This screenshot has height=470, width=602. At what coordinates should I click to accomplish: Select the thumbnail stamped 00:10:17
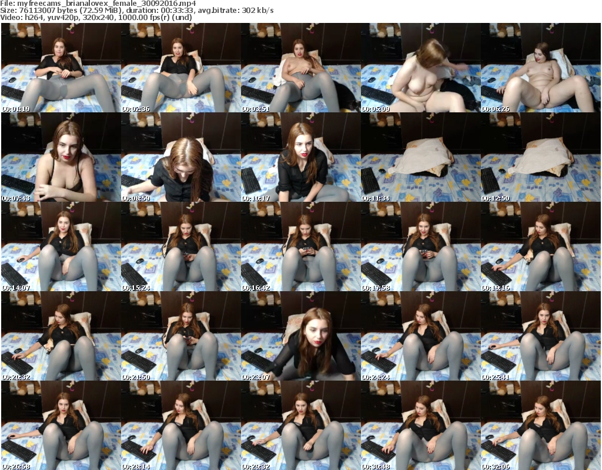tap(300, 157)
